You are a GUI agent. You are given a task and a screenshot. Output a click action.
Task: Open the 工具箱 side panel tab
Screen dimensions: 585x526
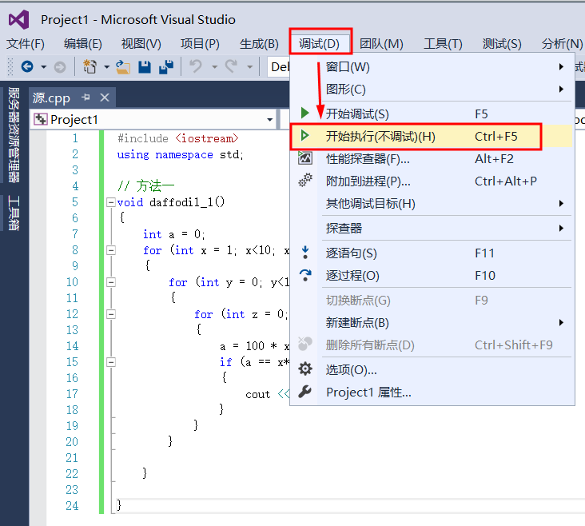coord(14,213)
